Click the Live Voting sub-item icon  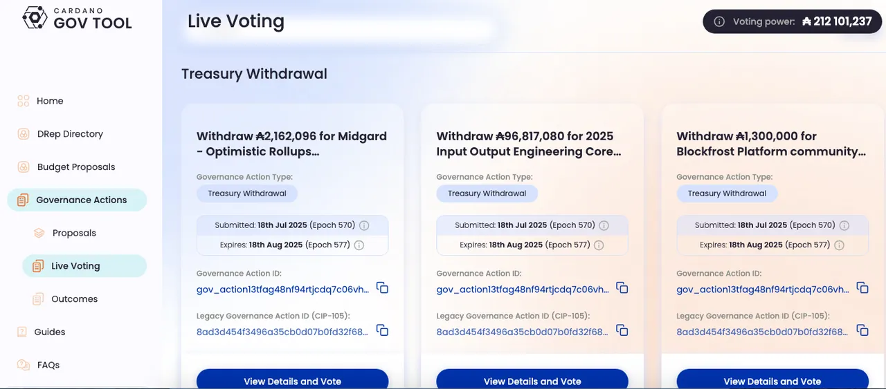click(x=38, y=266)
